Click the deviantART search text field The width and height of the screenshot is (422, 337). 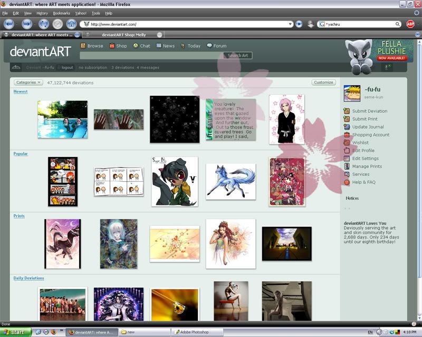click(x=152, y=55)
